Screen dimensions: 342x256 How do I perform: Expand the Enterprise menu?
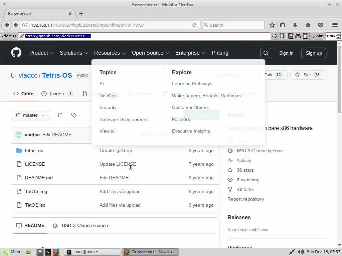[190, 53]
